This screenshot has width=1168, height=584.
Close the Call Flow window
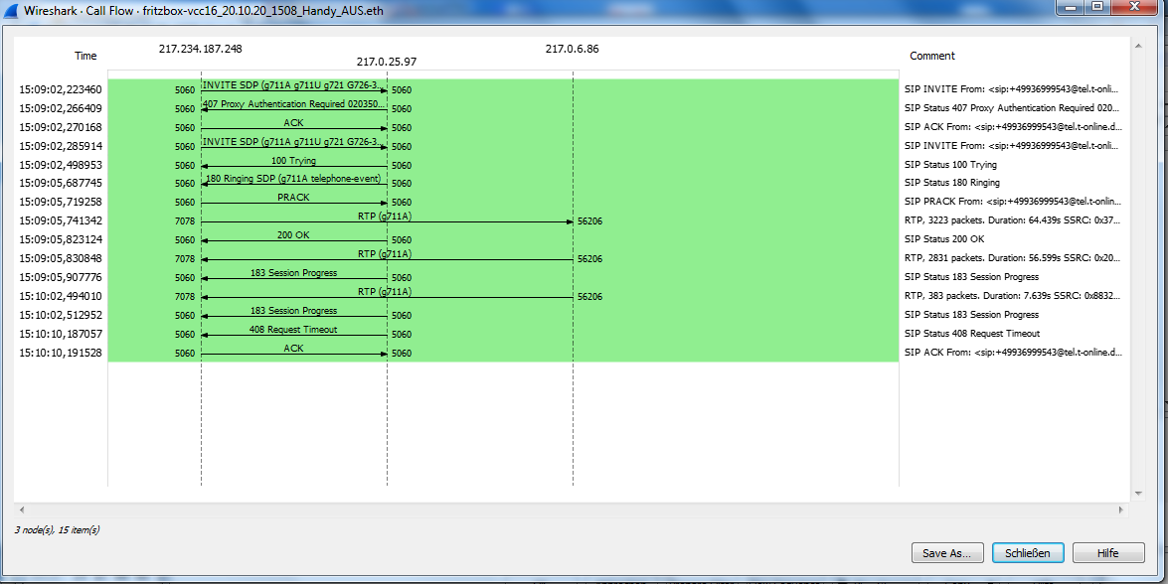[x=1136, y=8]
